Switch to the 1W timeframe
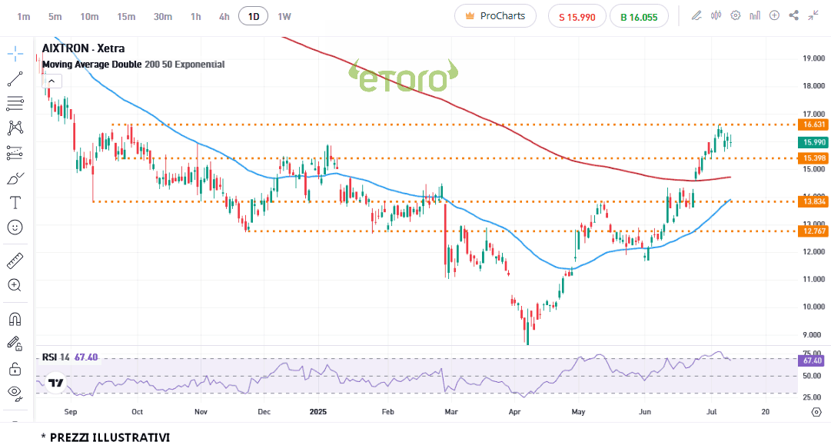Viewport: 831px width, 445px height. pyautogui.click(x=284, y=16)
